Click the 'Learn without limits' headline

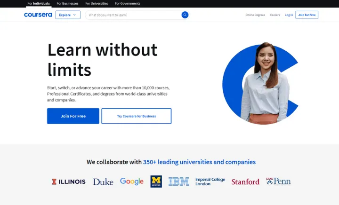pyautogui.click(x=102, y=60)
